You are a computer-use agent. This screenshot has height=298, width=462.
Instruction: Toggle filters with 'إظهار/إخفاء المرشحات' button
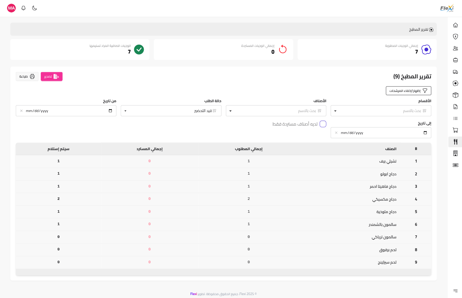(408, 91)
